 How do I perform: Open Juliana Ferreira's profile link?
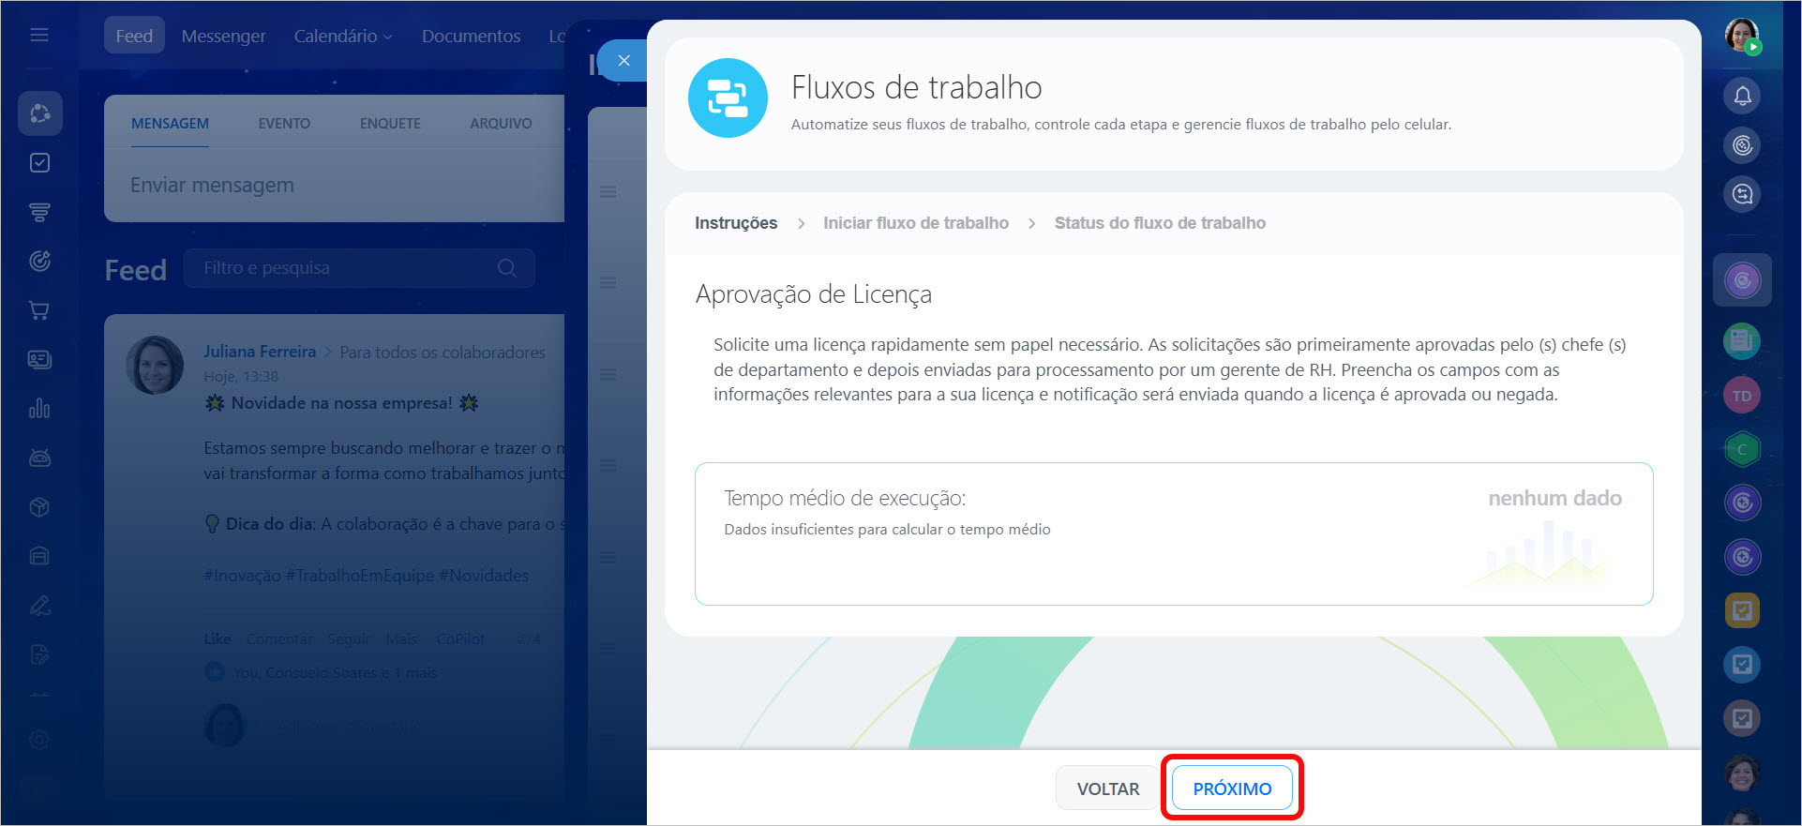pos(260,352)
